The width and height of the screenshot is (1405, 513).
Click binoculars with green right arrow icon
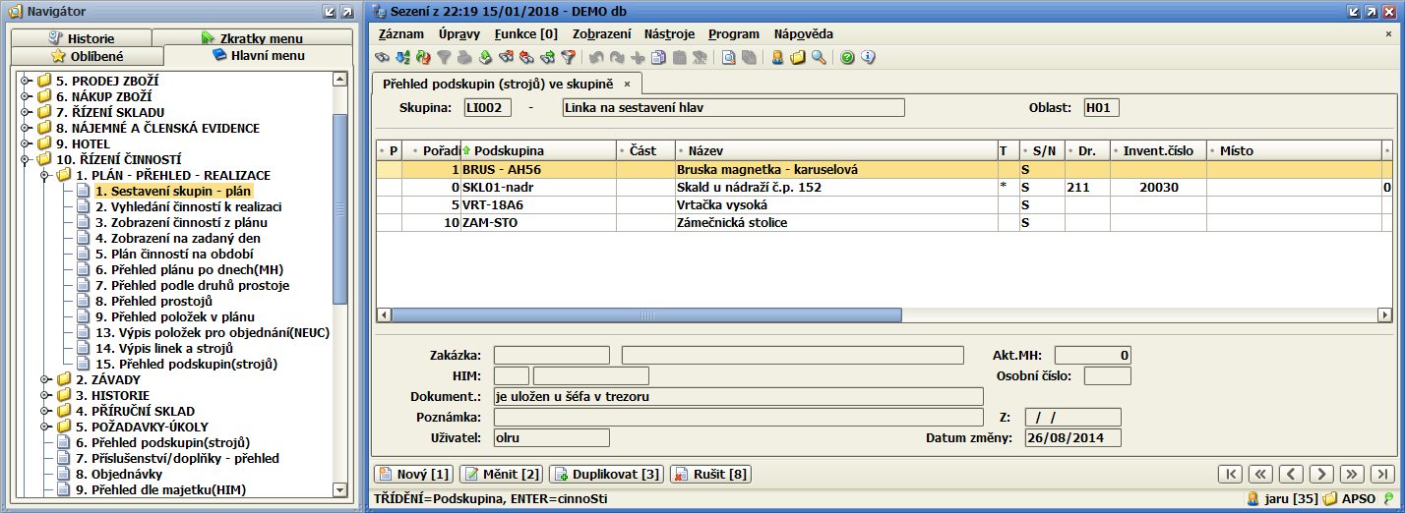pos(547,57)
